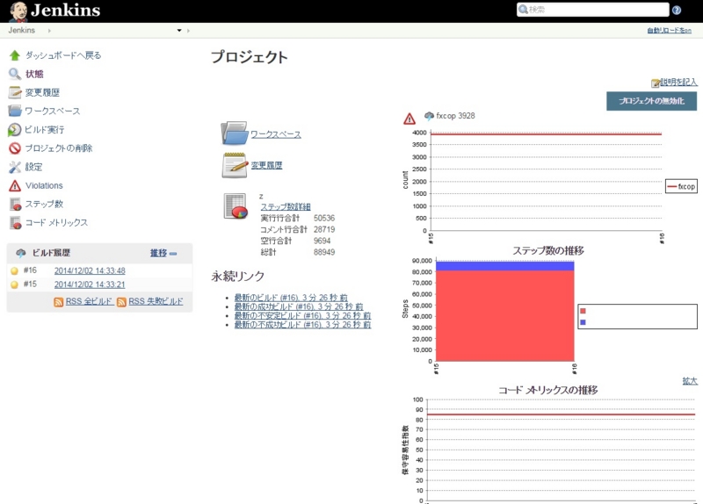Open the Jenkins breadcrumb dropdown arrow
Screen dimensions: 703x504
pyautogui.click(x=179, y=31)
